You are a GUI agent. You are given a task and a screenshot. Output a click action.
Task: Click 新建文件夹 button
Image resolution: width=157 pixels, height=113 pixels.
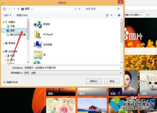22,15
